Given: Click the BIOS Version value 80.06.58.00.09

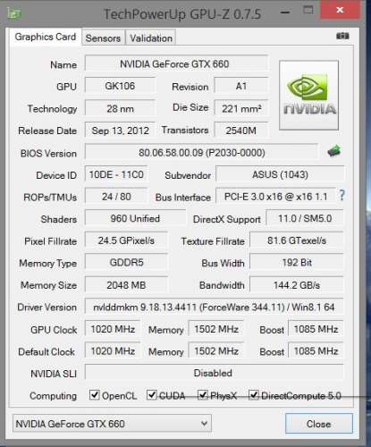Looking at the screenshot, I should click(x=201, y=152).
